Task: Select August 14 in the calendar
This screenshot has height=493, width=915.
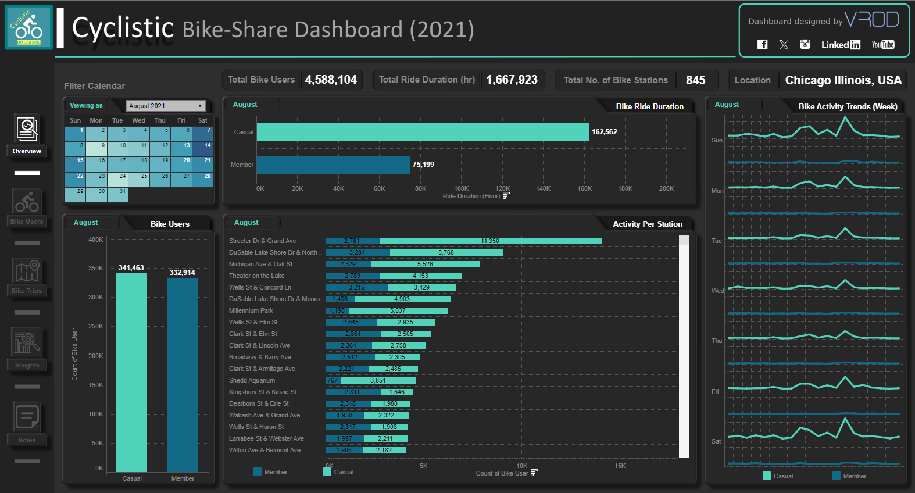Action: pos(202,149)
